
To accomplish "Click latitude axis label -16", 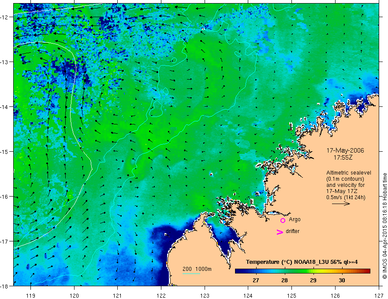I will (x=5, y=197).
